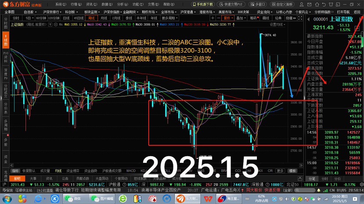Switch to the 月线 period tab
Viewport: 364px width, 204px height.
tap(104, 18)
